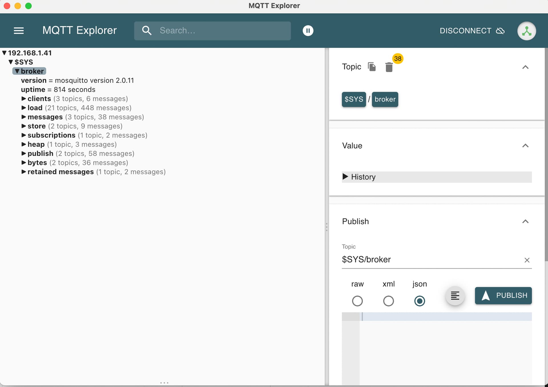Pause topic updates with pause button

pyautogui.click(x=308, y=31)
